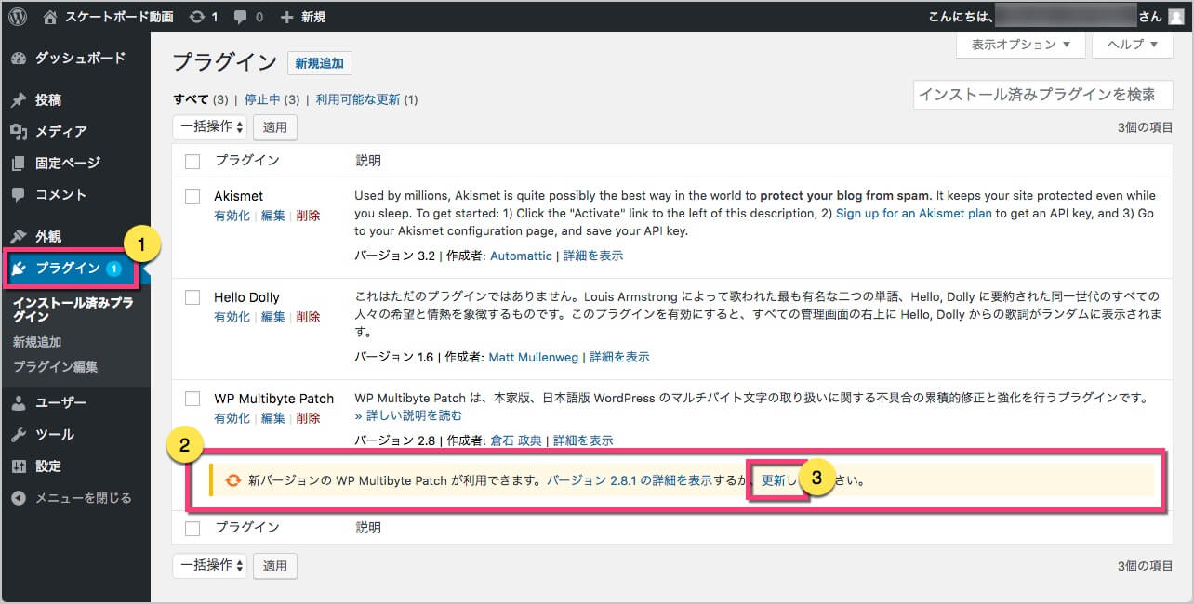The image size is (1194, 604).
Task: Click 詳細を表示 for WP Multibyte Patch
Action: tap(584, 440)
